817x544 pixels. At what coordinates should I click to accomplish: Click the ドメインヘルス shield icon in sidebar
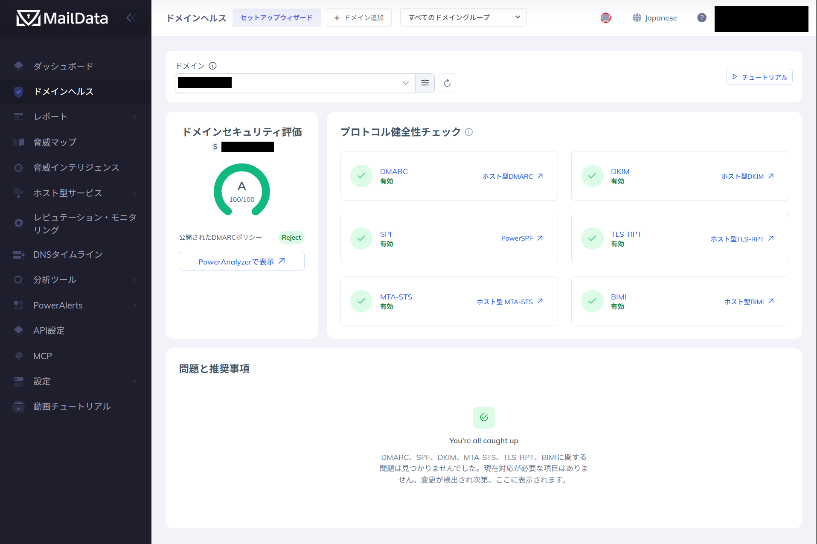point(18,91)
